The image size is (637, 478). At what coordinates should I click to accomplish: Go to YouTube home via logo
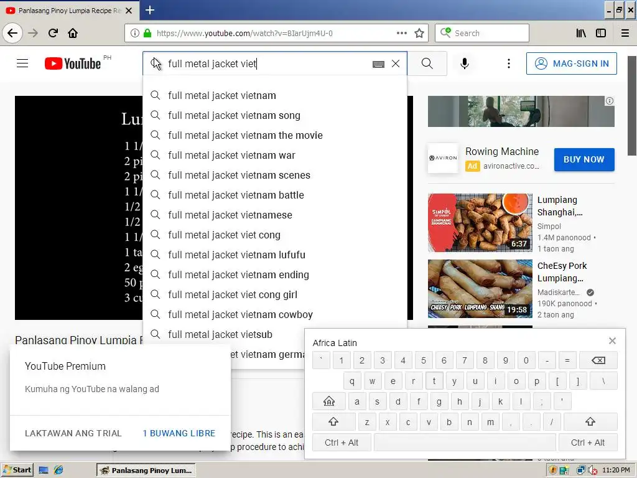click(x=73, y=63)
